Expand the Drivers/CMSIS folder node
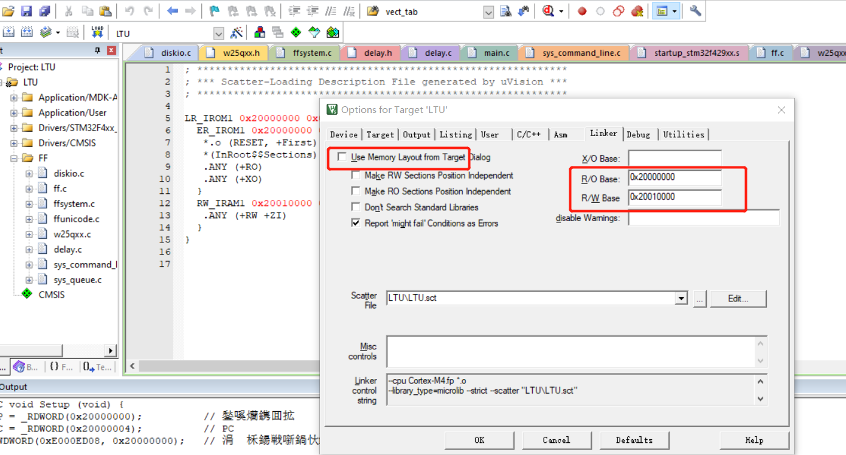The image size is (846, 455). [13, 143]
